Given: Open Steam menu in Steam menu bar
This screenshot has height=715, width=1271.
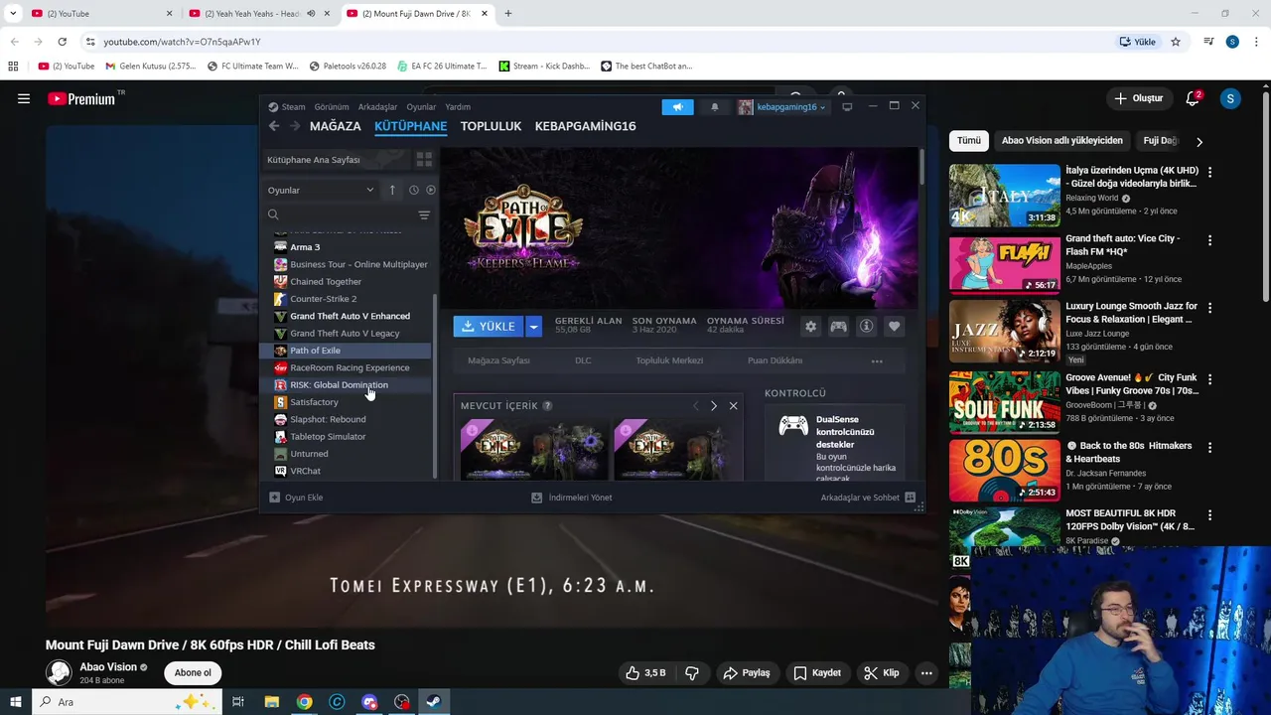Looking at the screenshot, I should click(287, 107).
